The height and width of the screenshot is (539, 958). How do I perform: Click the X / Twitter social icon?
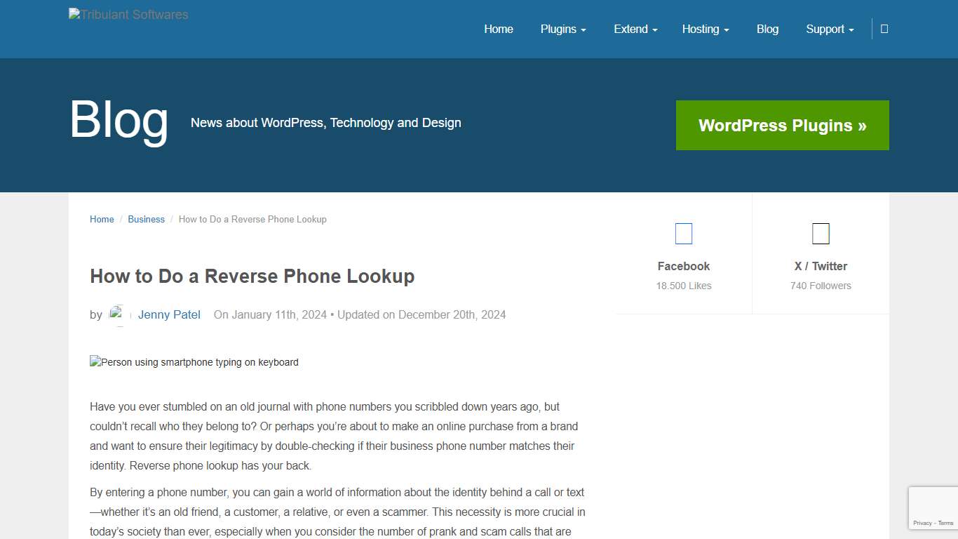point(820,233)
